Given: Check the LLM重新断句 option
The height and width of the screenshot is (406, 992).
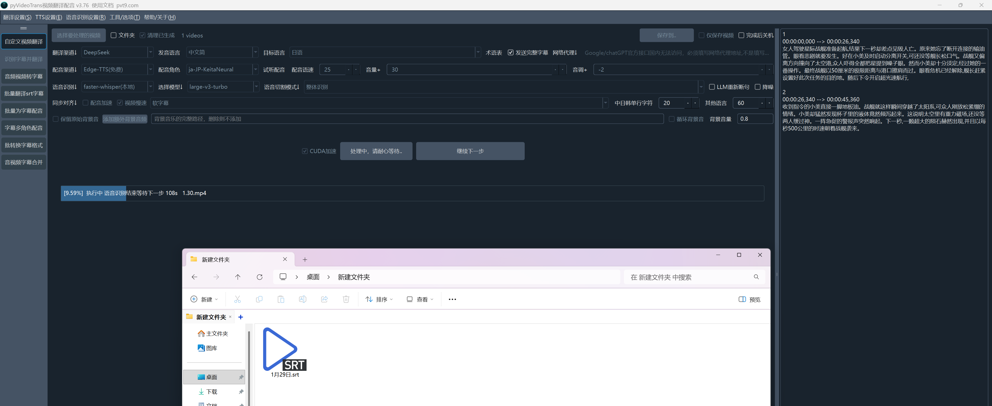Looking at the screenshot, I should 712,87.
